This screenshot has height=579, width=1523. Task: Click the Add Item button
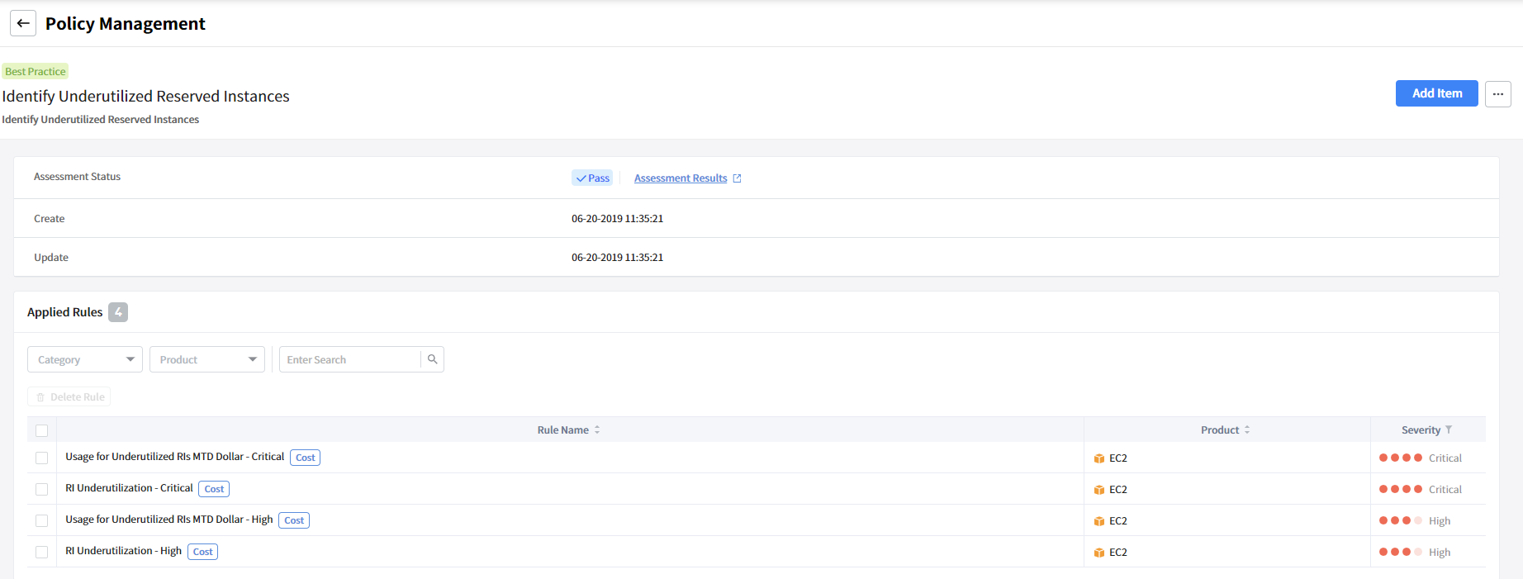[x=1436, y=94]
